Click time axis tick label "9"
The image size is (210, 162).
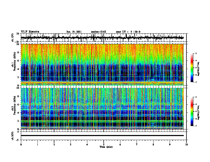point(170,145)
